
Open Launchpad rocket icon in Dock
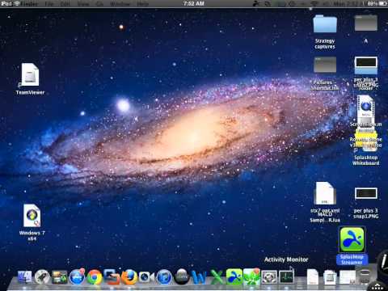point(42,277)
